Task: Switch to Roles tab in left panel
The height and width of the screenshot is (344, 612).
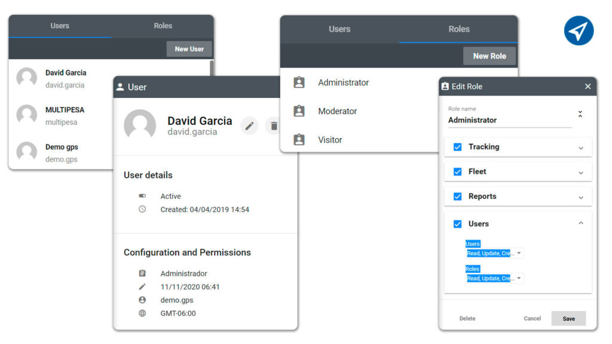Action: (x=163, y=26)
